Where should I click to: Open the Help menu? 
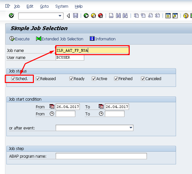[x=79, y=6]
